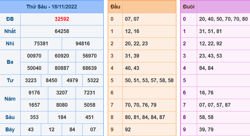This screenshot has width=250, height=136.
Task: Select Đầu 0 values 07, 07
Action: 132,19
